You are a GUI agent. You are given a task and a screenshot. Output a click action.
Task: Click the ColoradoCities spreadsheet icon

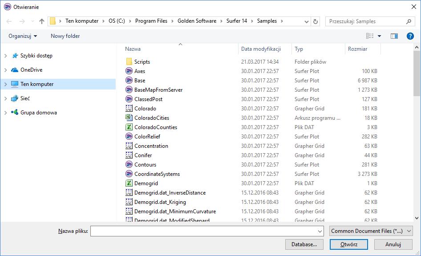point(129,118)
